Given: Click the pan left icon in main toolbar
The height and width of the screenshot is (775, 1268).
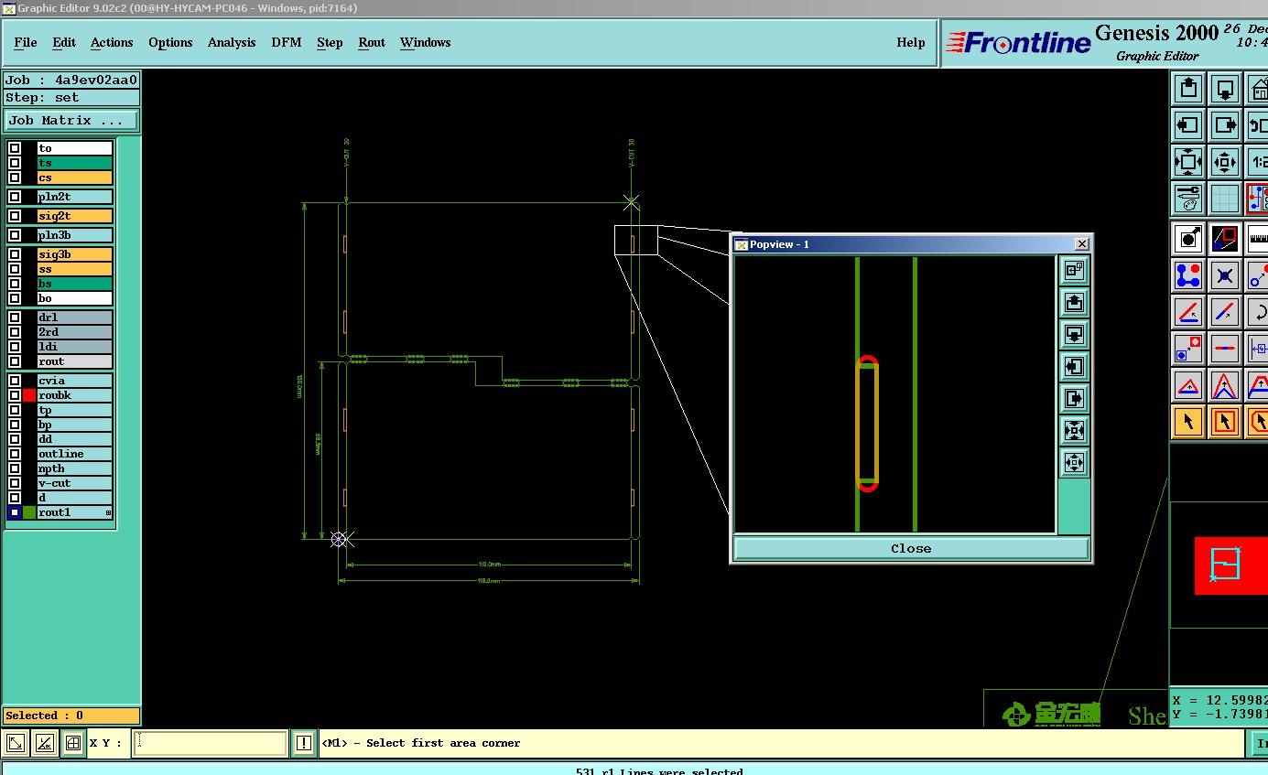Looking at the screenshot, I should pyautogui.click(x=1188, y=125).
